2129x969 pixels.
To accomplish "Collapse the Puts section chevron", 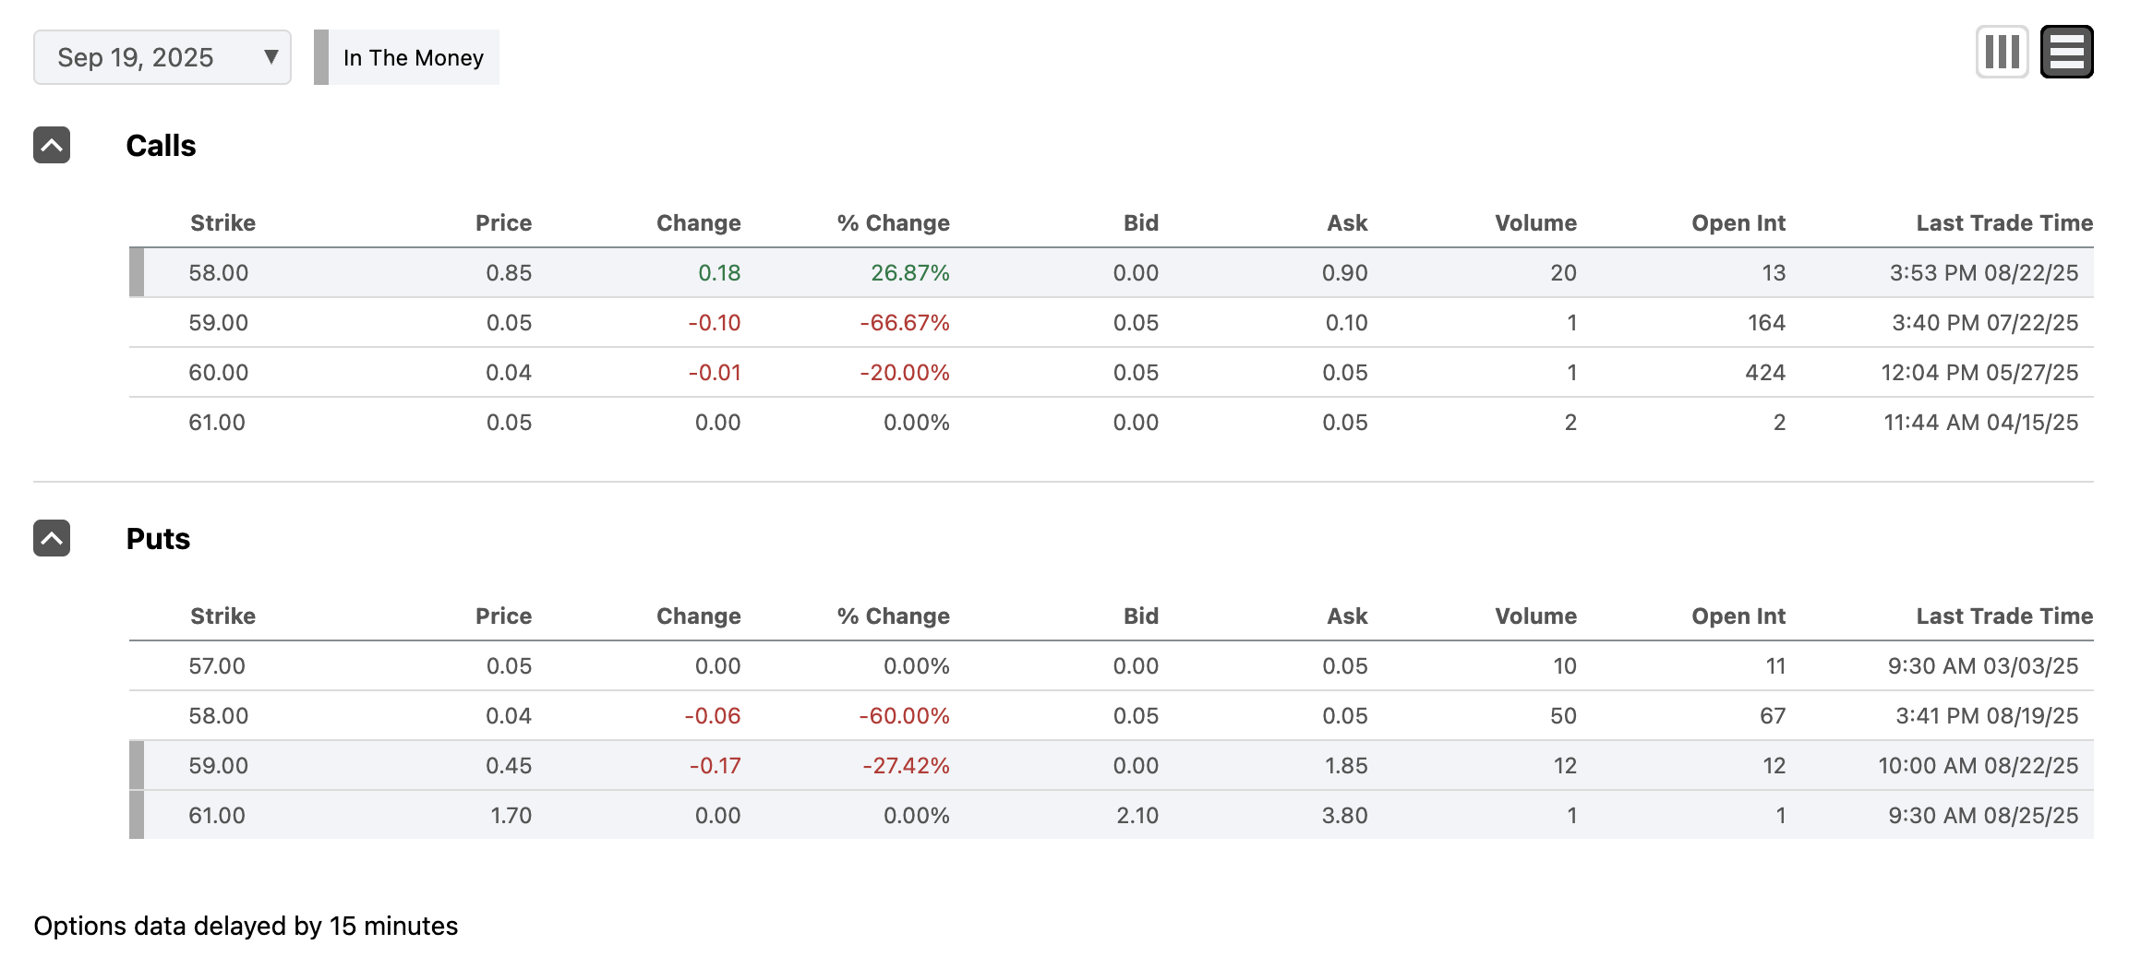I will pyautogui.click(x=52, y=538).
